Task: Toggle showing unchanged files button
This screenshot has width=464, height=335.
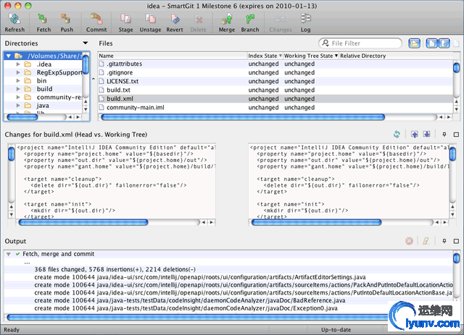Action: [x=431, y=44]
